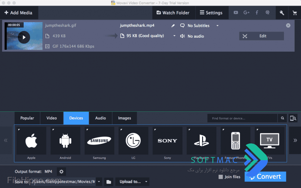Switch to the Audio tab
Viewport: 301px width, 188px height.
100,118
